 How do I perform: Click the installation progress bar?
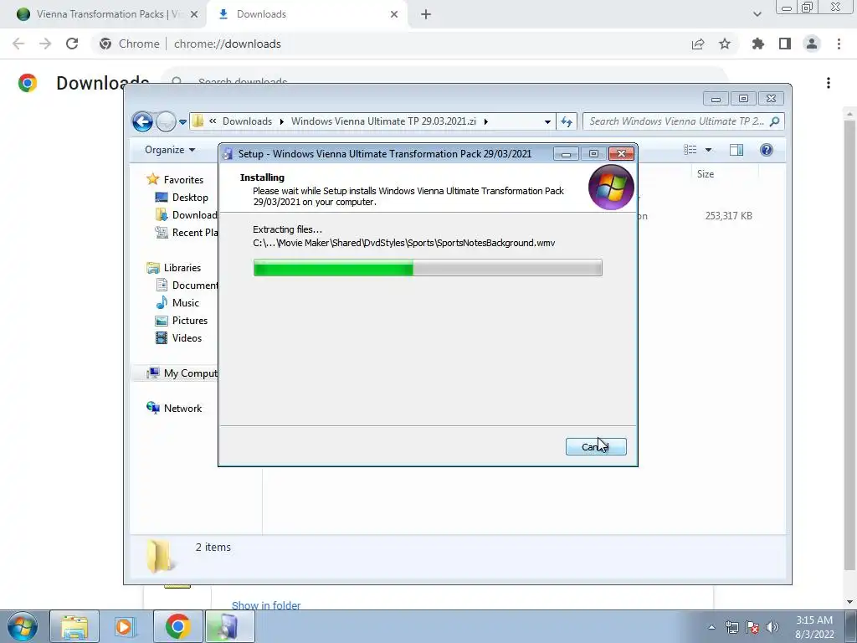428,268
